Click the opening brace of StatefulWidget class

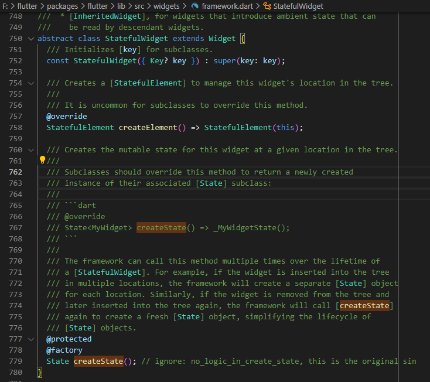pyautogui.click(x=243, y=39)
